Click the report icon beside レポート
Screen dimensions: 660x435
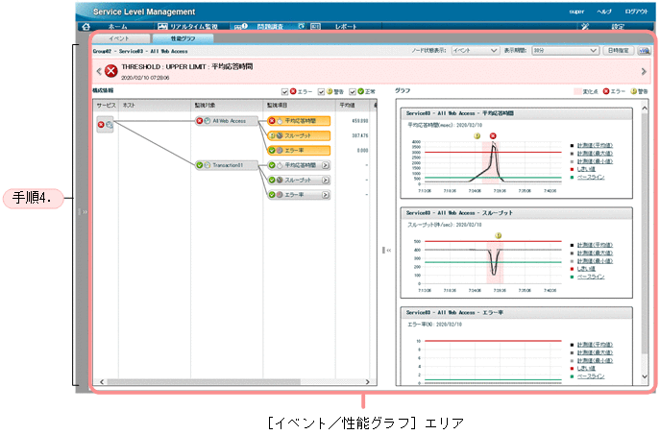coord(315,27)
